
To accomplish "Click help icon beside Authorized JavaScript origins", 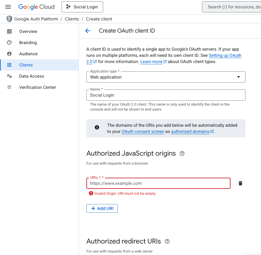I will coord(182,153).
